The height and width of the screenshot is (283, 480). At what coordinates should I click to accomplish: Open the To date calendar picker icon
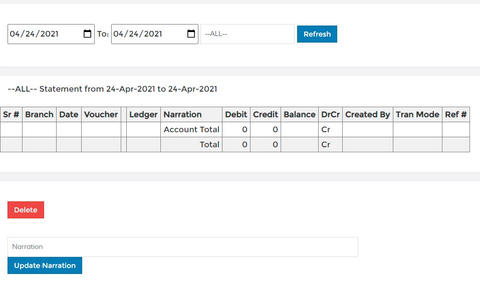[191, 34]
